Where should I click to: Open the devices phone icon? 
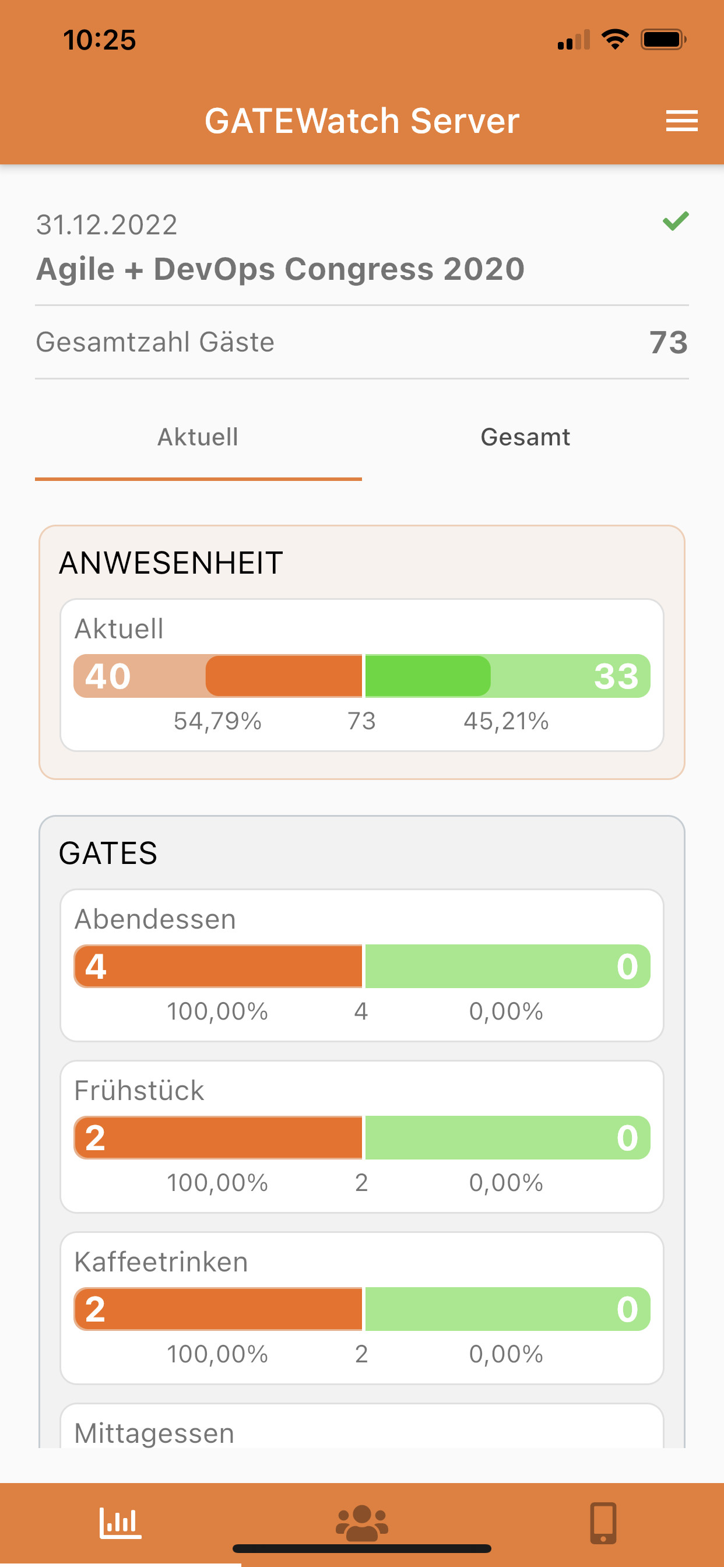click(x=603, y=1523)
